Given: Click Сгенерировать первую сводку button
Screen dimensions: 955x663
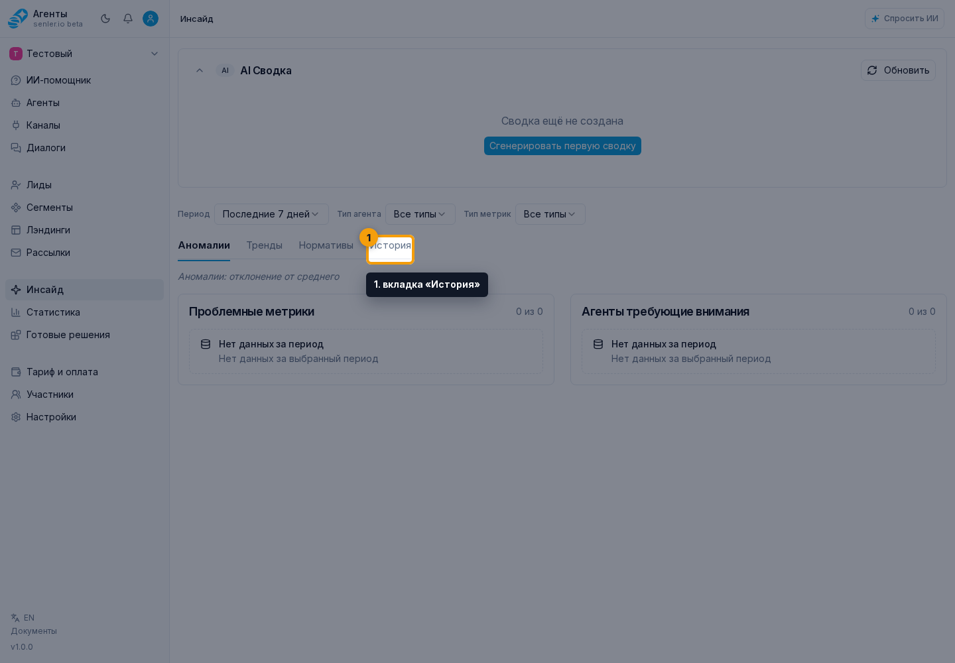Looking at the screenshot, I should pos(562,146).
